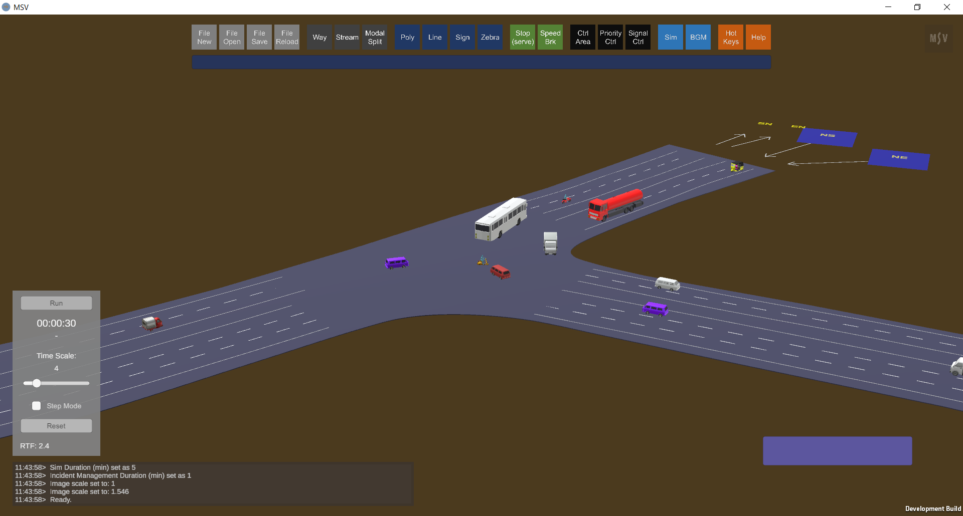Click the MSV logo icon
Image resolution: width=963 pixels, height=516 pixels.
click(938, 38)
